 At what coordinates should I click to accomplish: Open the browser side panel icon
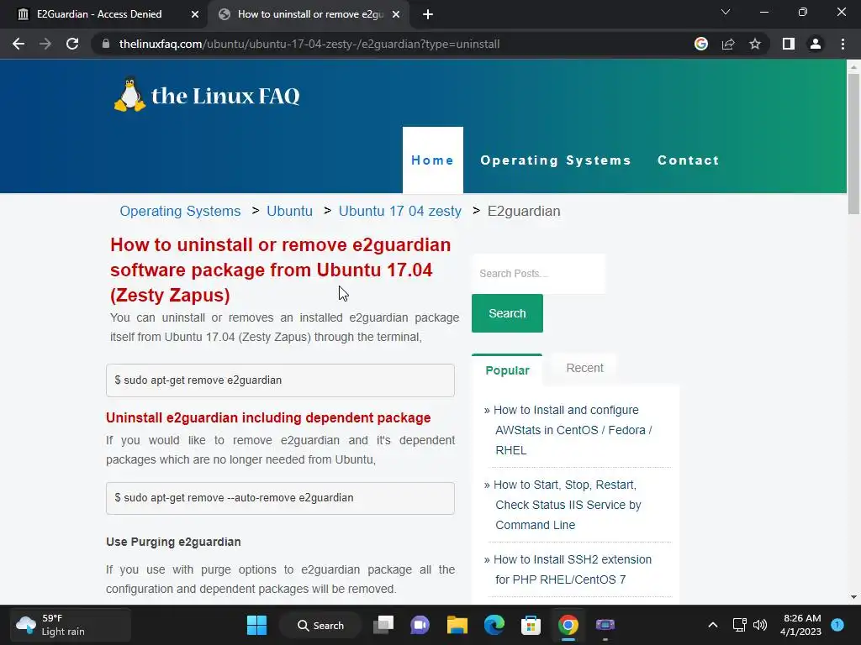(x=789, y=44)
